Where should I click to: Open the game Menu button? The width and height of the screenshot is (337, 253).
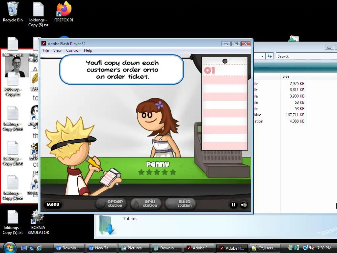pos(53,204)
